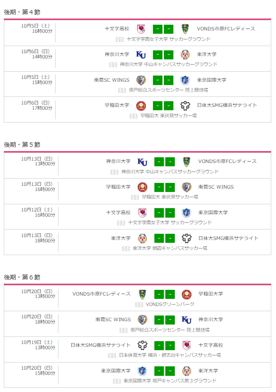Screen dimensions: 276x392
Task: Open 東京国際大学 坂戸キャンパス第3グラウンド venue
Action: tap(170, 381)
